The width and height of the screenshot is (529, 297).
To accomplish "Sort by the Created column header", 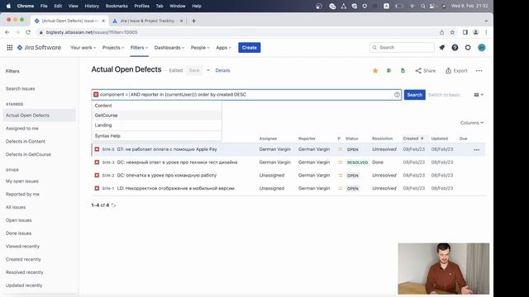I will [x=412, y=139].
